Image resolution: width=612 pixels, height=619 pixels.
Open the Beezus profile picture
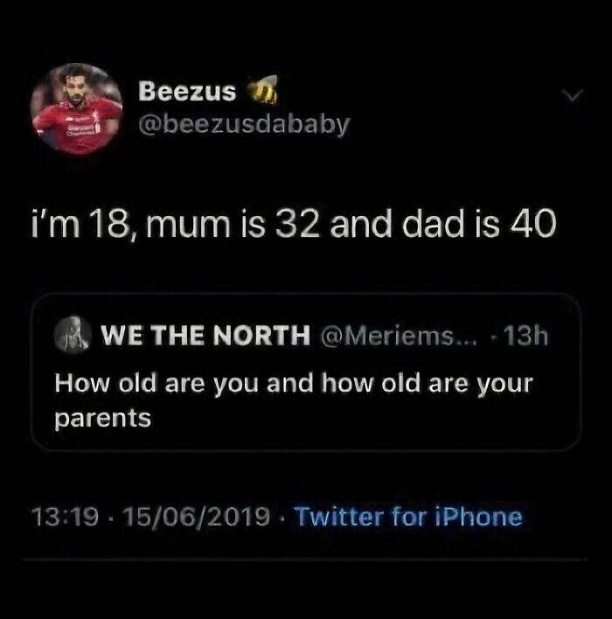point(76,108)
